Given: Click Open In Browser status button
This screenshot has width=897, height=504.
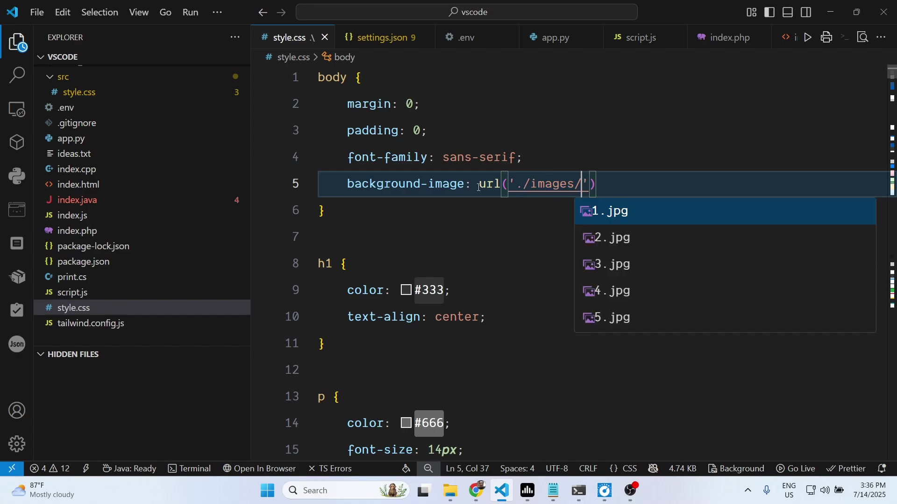Looking at the screenshot, I should (x=259, y=469).
